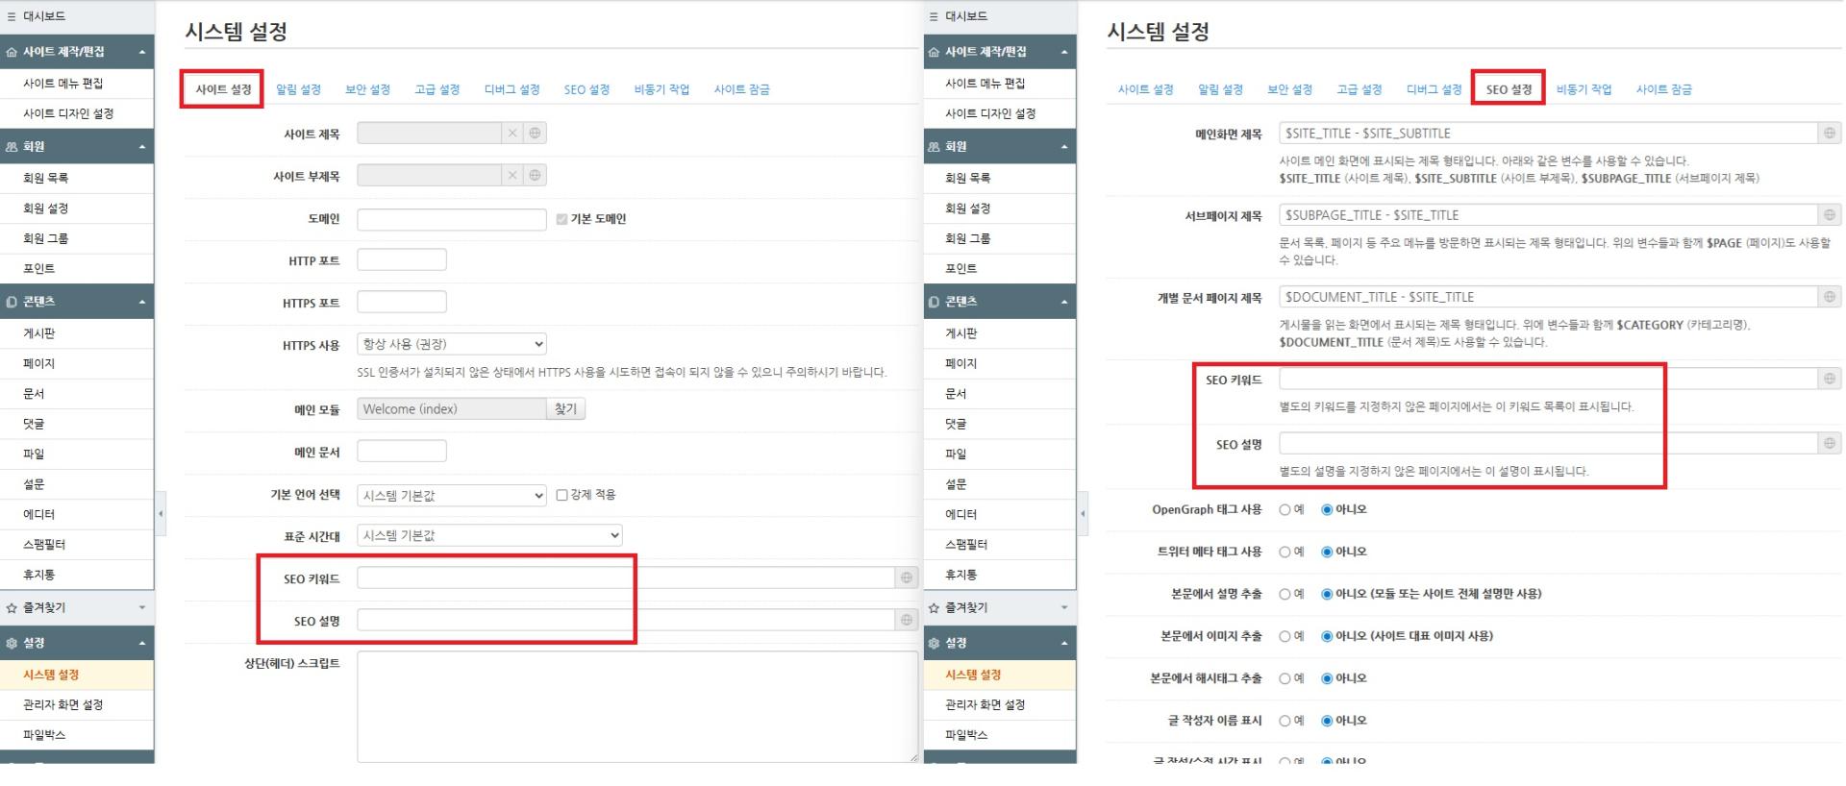This screenshot has width=1846, height=786.
Task: Open the HTTPS 사용 dropdown
Action: (451, 344)
